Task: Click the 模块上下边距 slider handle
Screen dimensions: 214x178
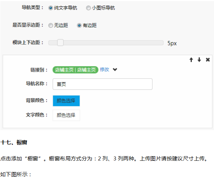Action: pos(60,43)
